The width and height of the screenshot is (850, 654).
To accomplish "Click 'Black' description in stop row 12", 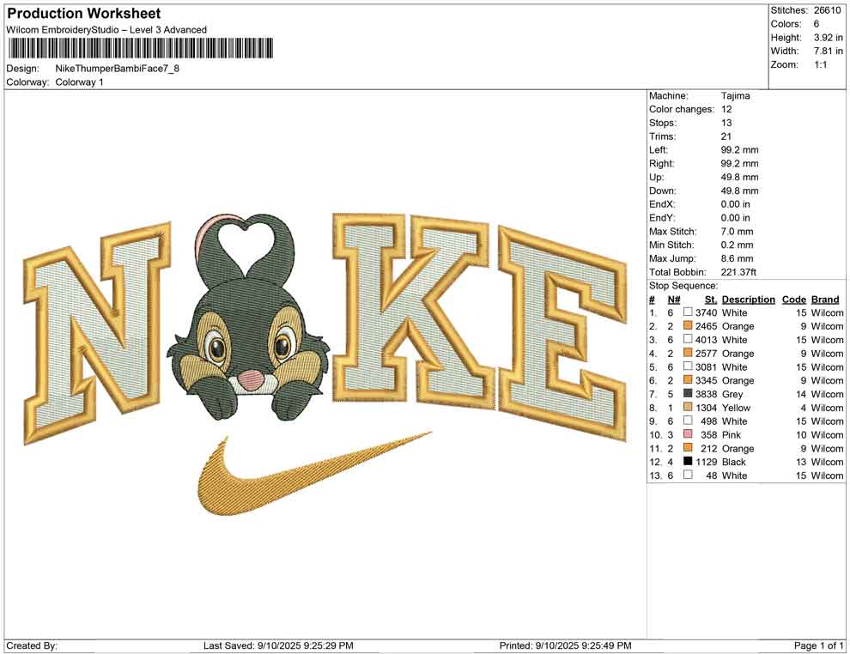I will pyautogui.click(x=734, y=462).
